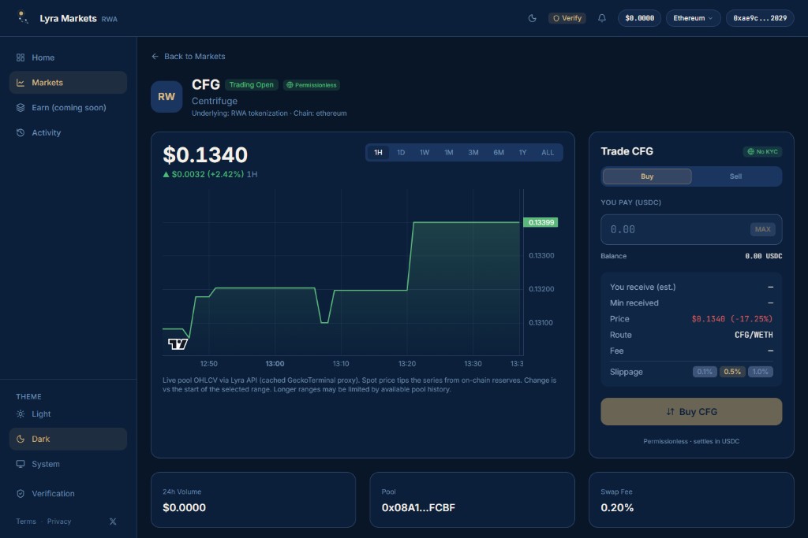
Task: Click the Terms link
Action: click(x=26, y=521)
